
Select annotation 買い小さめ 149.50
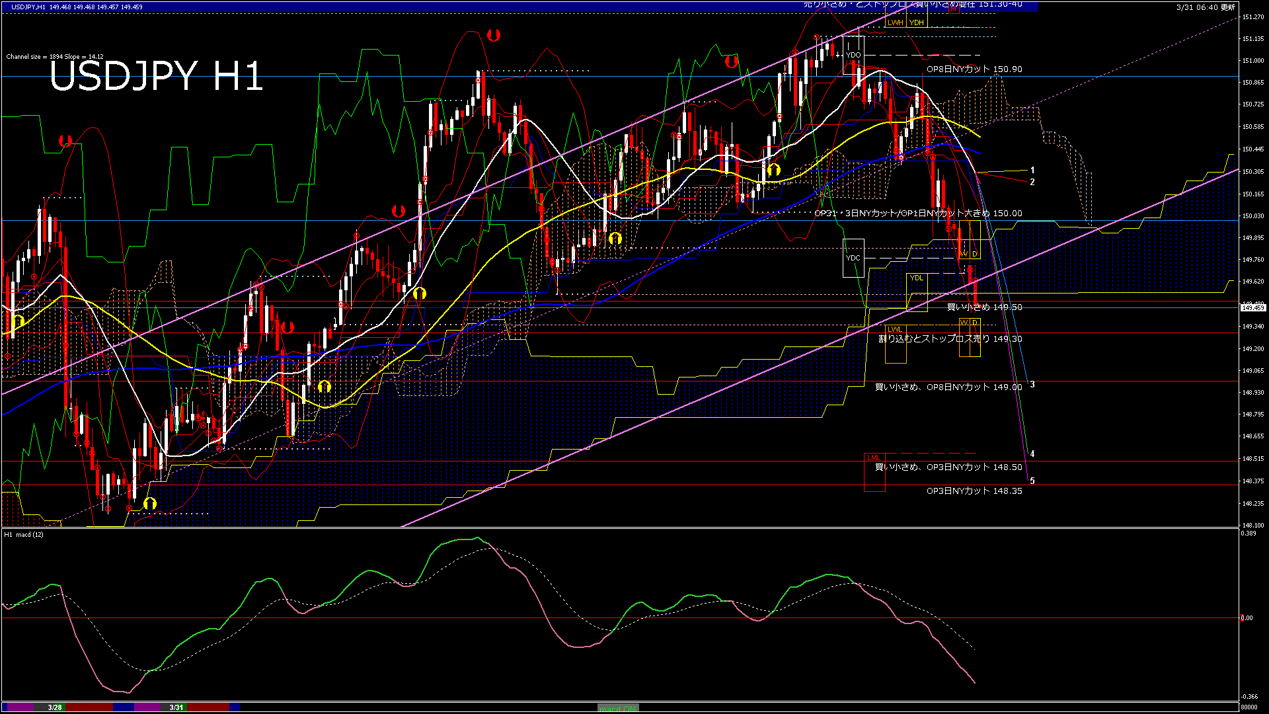point(985,307)
